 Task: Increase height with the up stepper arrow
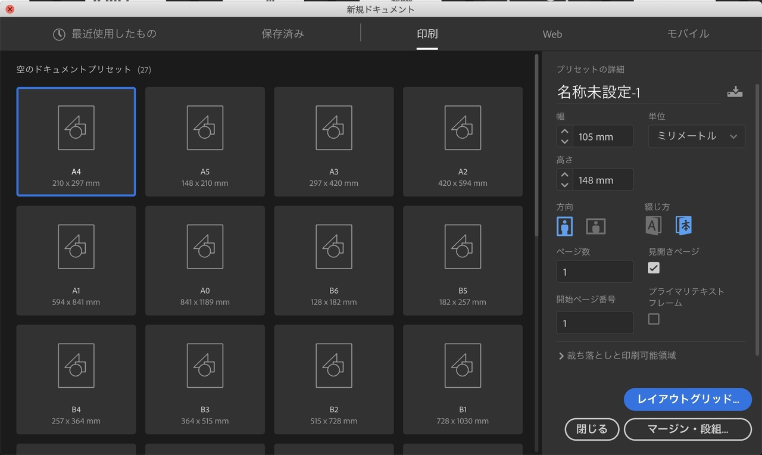[x=565, y=175]
